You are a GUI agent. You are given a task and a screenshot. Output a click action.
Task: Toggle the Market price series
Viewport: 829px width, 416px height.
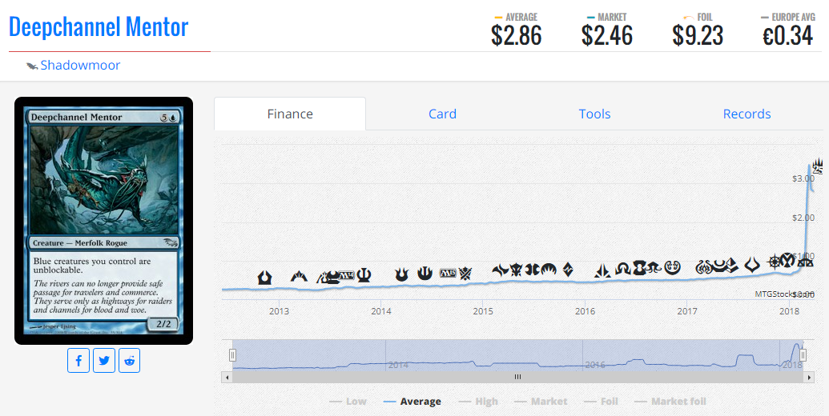click(x=541, y=402)
